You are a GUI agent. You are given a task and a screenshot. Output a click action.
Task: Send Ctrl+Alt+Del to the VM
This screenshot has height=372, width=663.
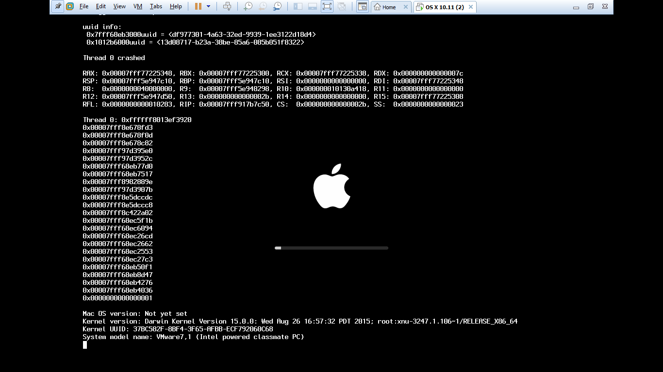tap(227, 6)
